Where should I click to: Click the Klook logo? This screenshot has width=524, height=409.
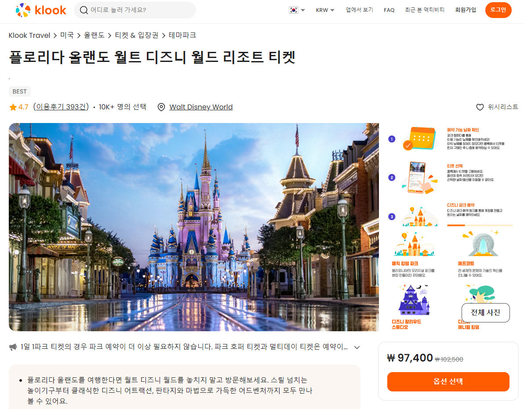[41, 10]
